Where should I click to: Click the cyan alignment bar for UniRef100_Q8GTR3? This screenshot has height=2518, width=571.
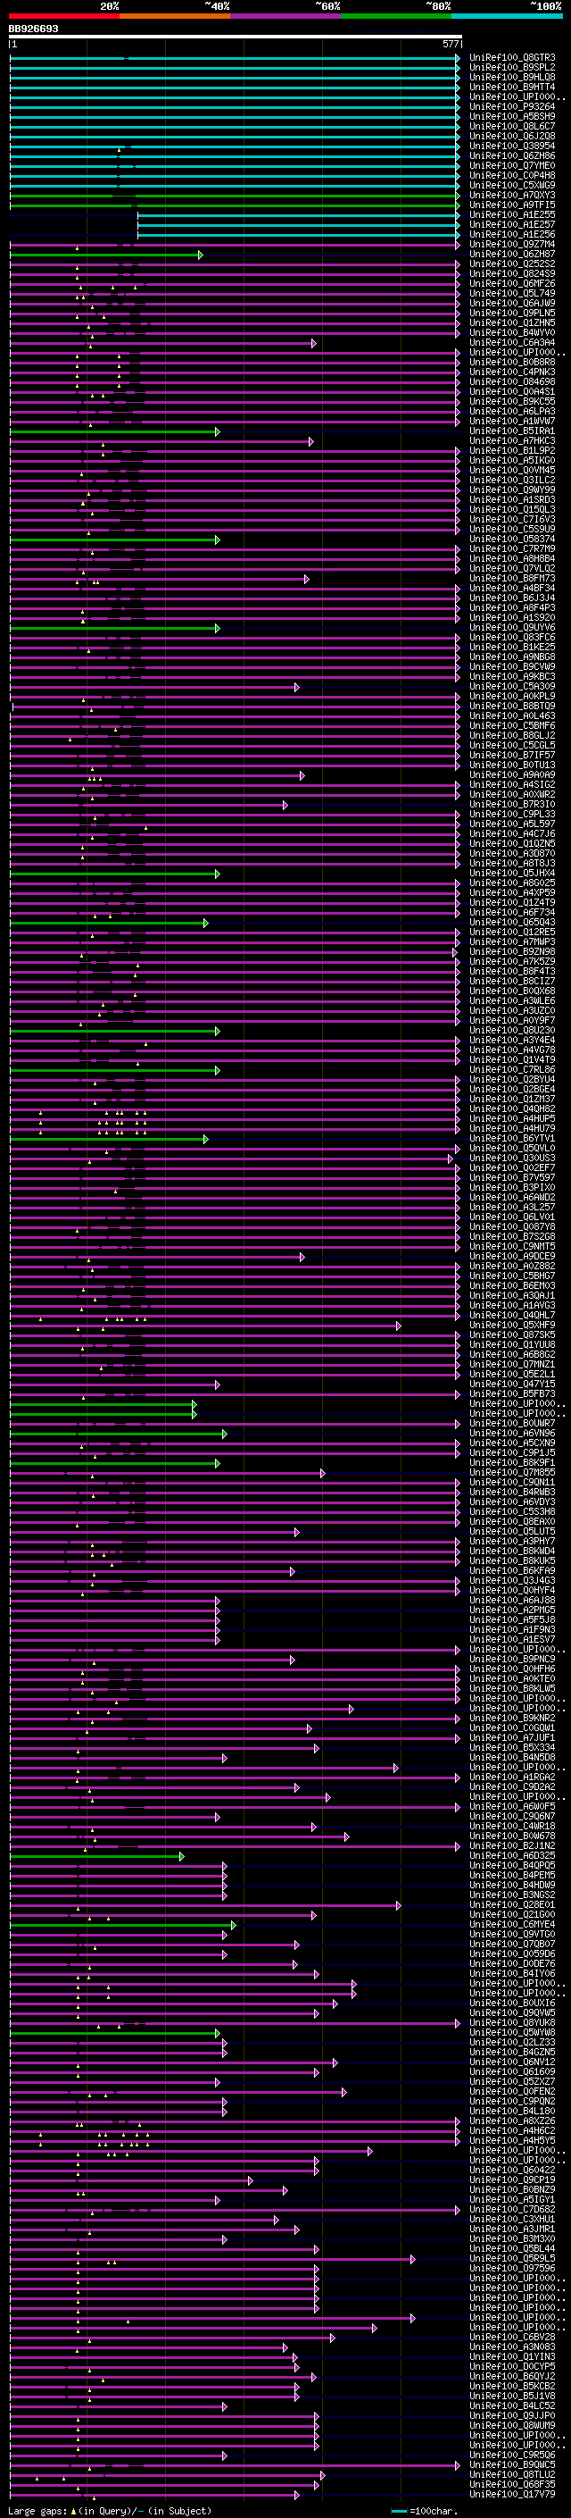[236, 59]
